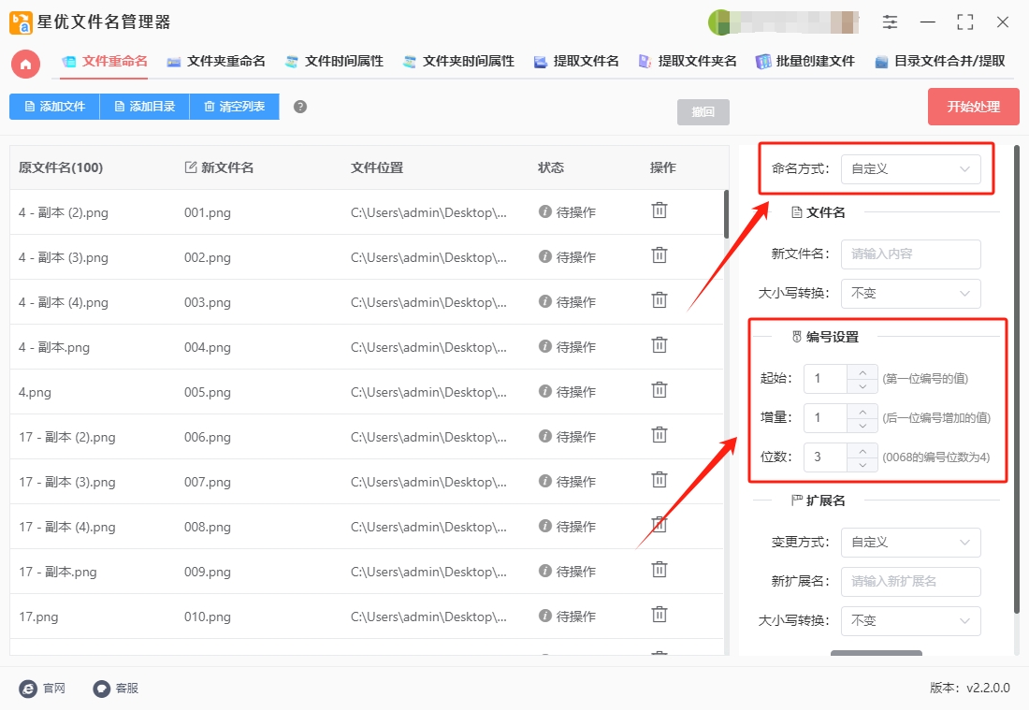Delete row 4.png with trash icon
The height and width of the screenshot is (711, 1029).
[x=659, y=391]
